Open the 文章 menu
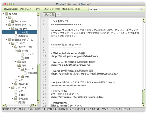The image size is (147, 113). coord(58,9)
